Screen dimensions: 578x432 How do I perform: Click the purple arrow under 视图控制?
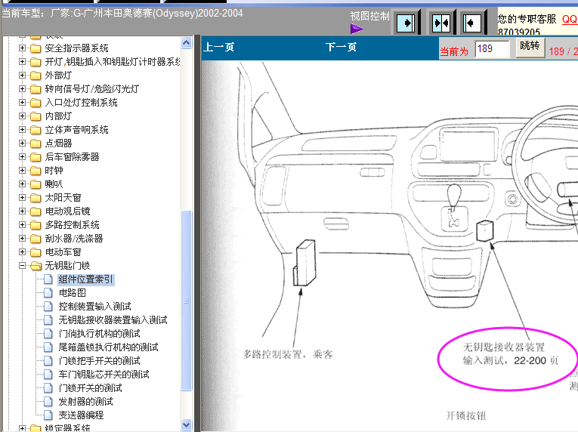click(357, 29)
